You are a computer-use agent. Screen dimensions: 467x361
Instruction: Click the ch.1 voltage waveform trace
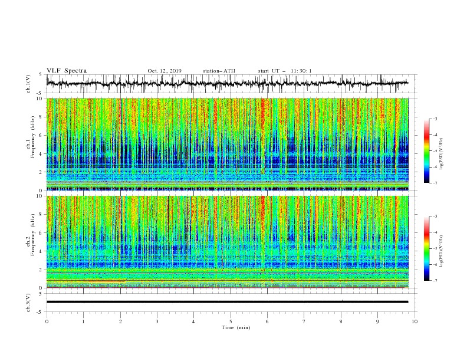(x=227, y=84)
